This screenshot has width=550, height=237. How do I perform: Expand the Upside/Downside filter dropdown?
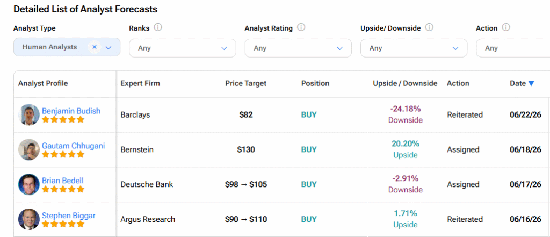tap(414, 48)
